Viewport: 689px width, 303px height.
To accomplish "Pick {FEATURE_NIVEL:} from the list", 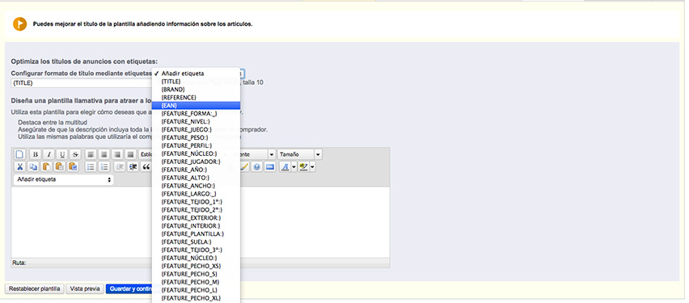I will 196,122.
